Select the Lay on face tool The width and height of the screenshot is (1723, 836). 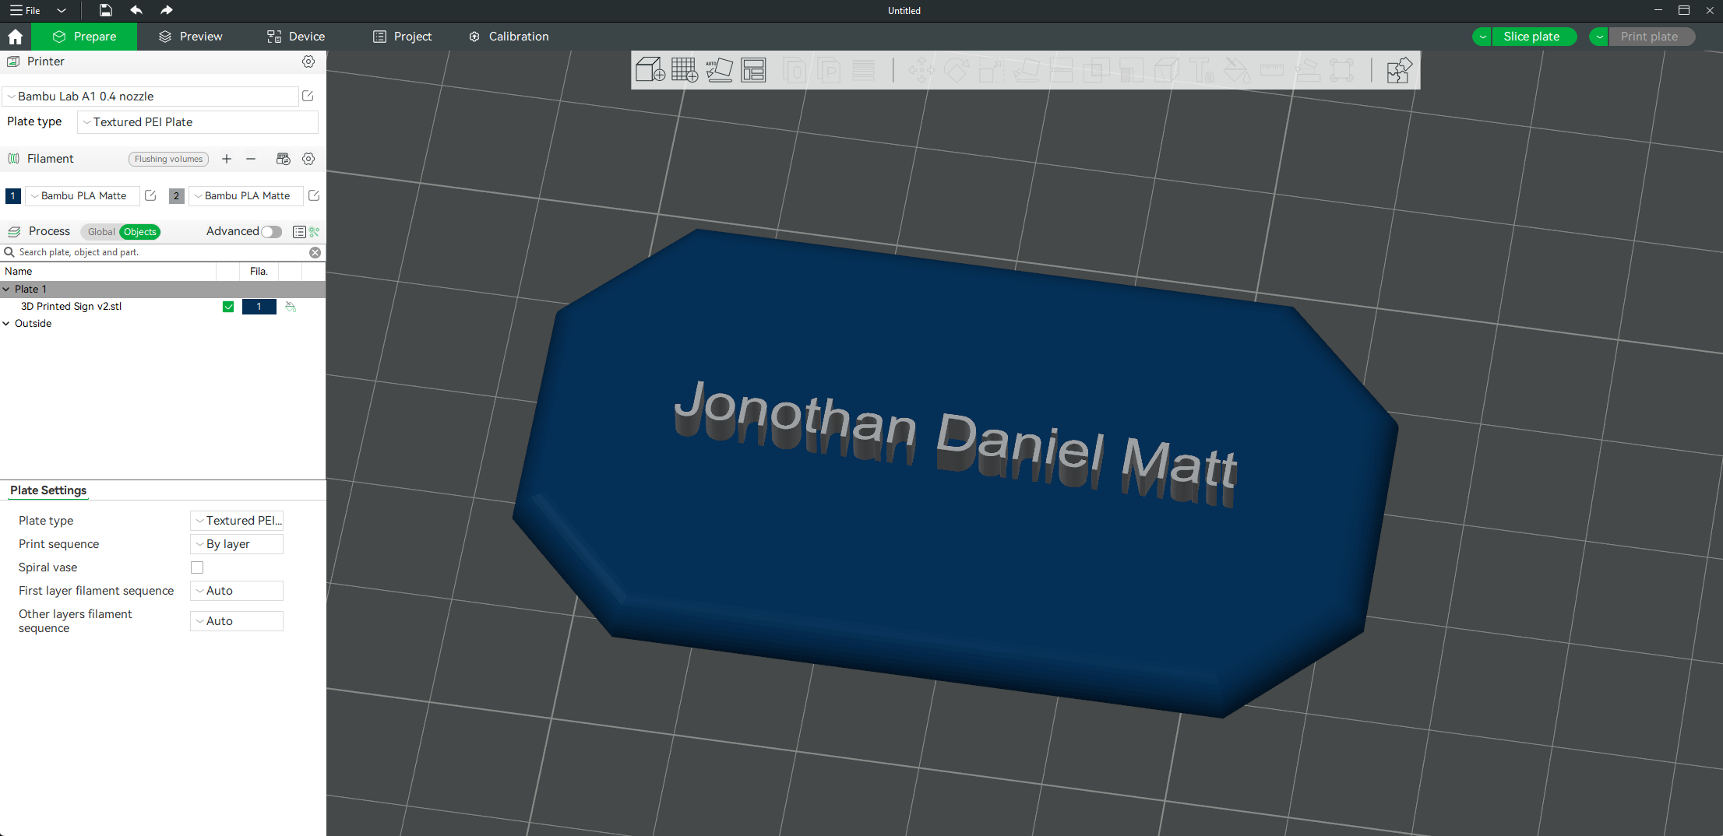[x=1027, y=71]
